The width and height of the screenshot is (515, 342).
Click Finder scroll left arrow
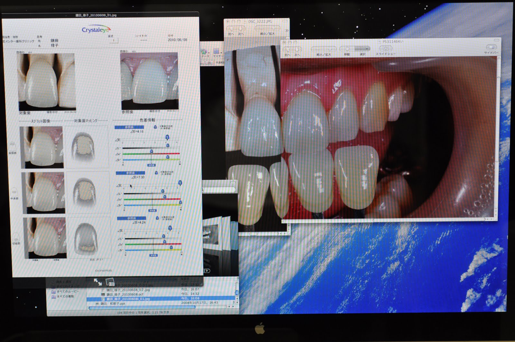pos(229,307)
